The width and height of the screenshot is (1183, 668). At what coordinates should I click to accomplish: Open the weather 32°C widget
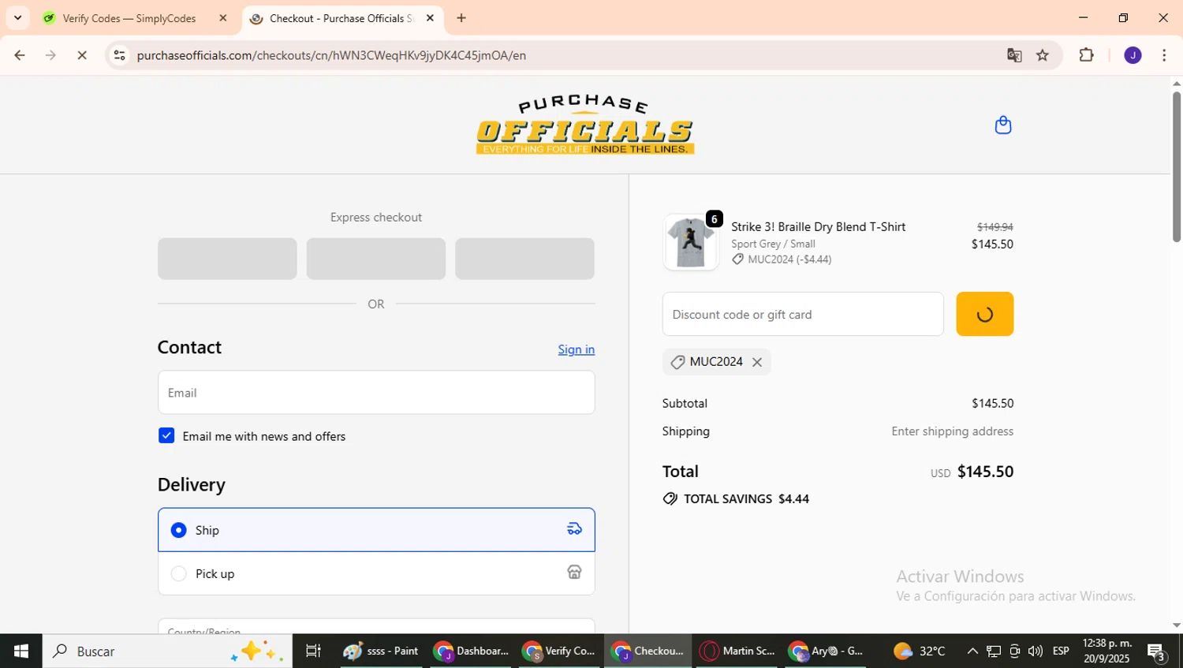click(x=920, y=651)
